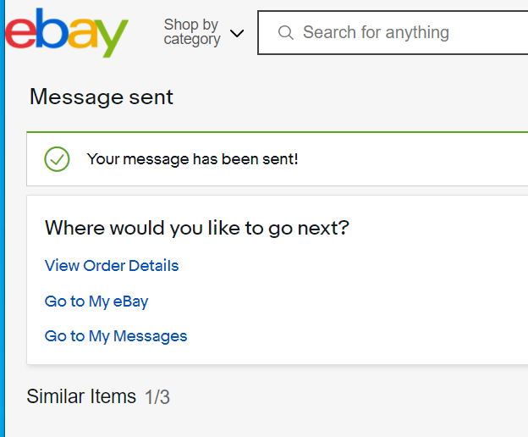Image resolution: width=528 pixels, height=437 pixels.
Task: Click the 1/3 similar items page counter
Action: pyautogui.click(x=157, y=397)
